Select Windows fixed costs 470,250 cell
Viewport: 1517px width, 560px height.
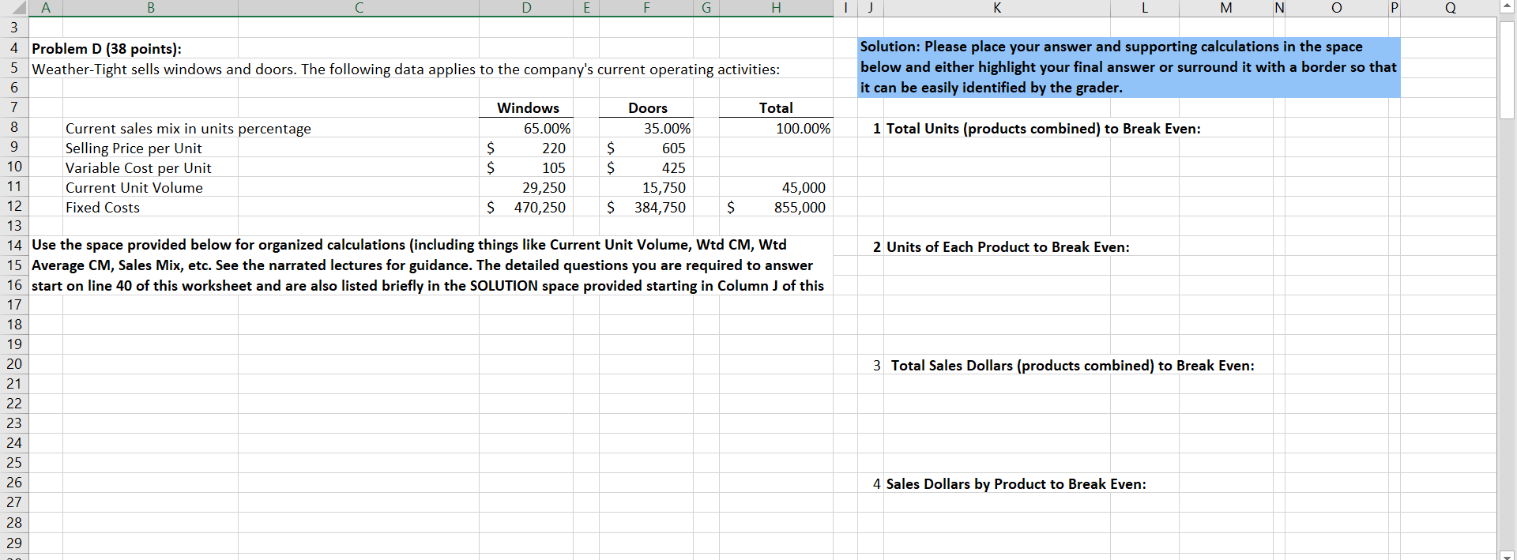527,207
